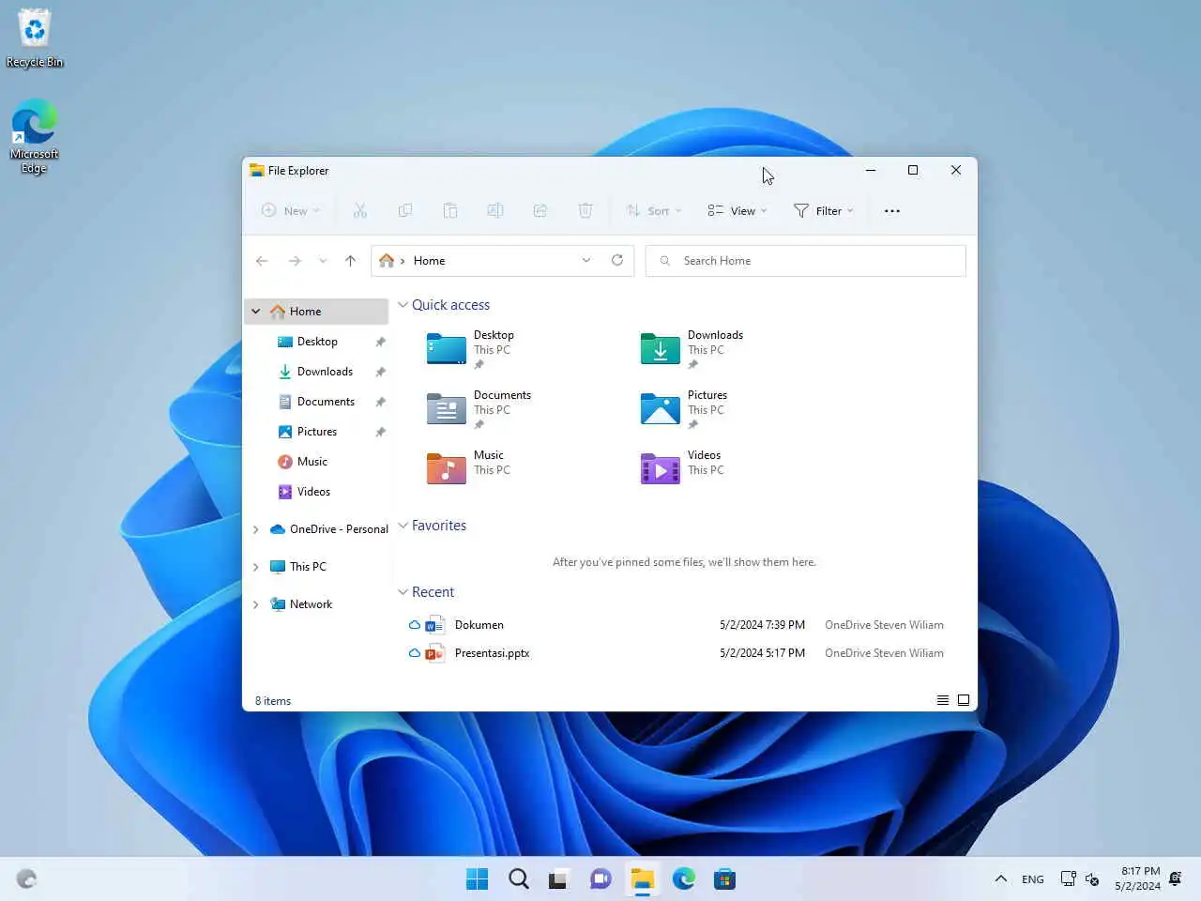This screenshot has width=1201, height=901.
Task: Click the 8 items status text
Action: pyautogui.click(x=273, y=701)
